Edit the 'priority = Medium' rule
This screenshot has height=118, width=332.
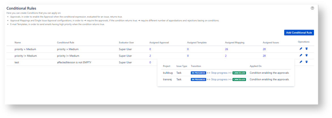(301, 49)
